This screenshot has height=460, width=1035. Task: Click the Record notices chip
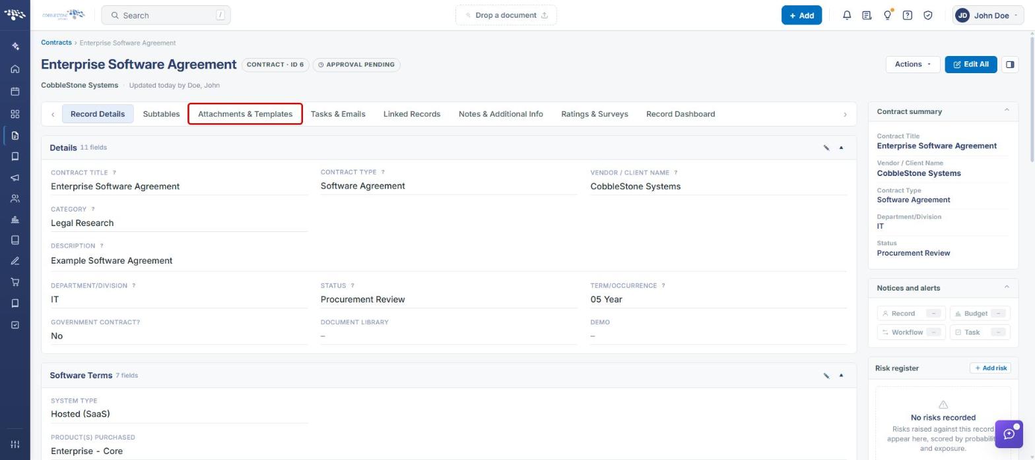click(x=911, y=314)
